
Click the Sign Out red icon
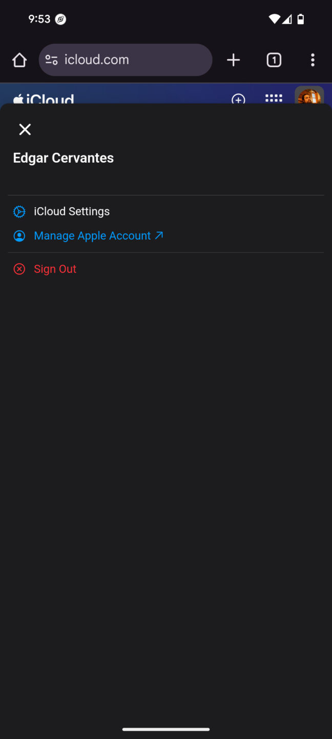(19, 268)
